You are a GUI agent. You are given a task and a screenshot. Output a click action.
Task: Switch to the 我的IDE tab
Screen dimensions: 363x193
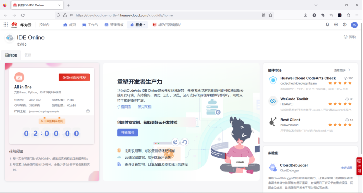tap(11, 55)
